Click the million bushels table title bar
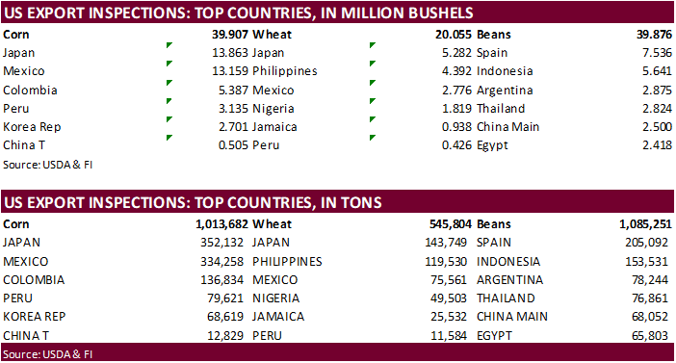The height and width of the screenshot is (363, 676). (338, 13)
